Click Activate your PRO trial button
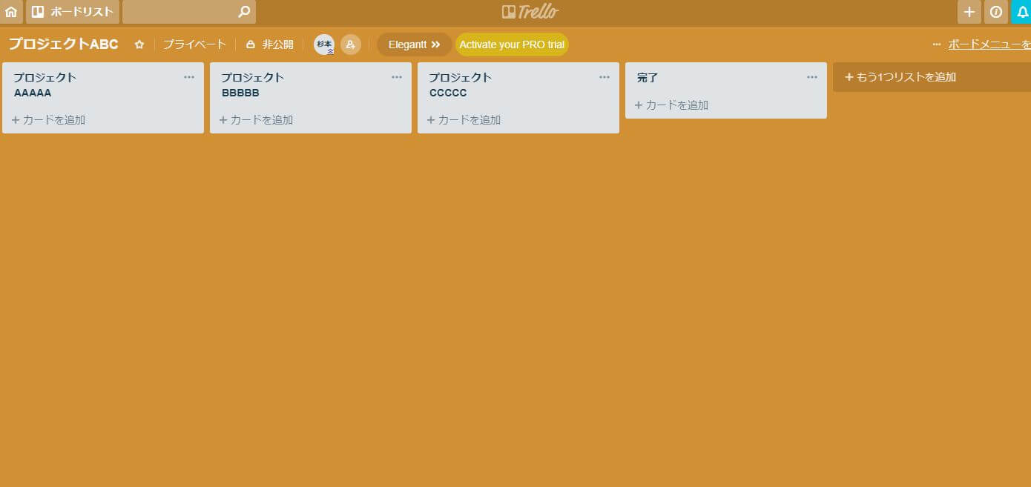 point(512,44)
